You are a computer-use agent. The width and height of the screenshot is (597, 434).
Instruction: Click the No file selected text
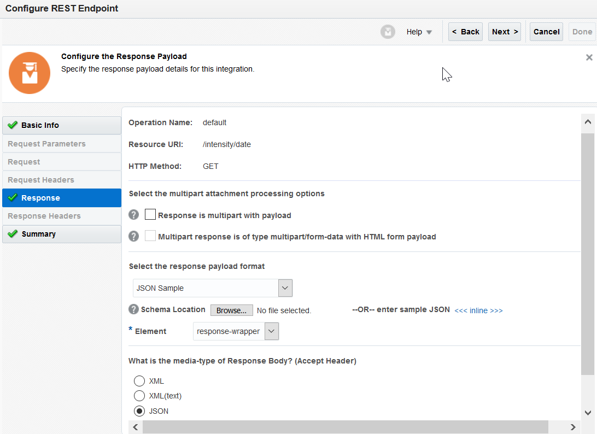284,310
